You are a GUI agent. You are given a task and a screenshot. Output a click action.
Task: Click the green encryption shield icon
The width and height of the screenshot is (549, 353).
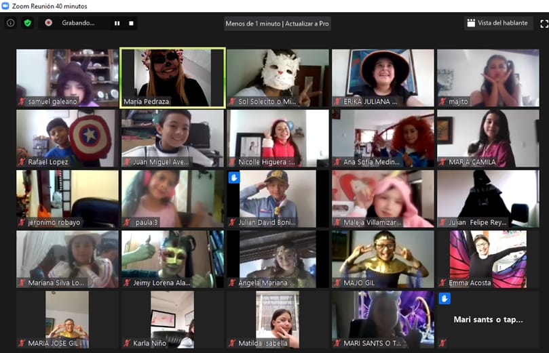point(28,22)
